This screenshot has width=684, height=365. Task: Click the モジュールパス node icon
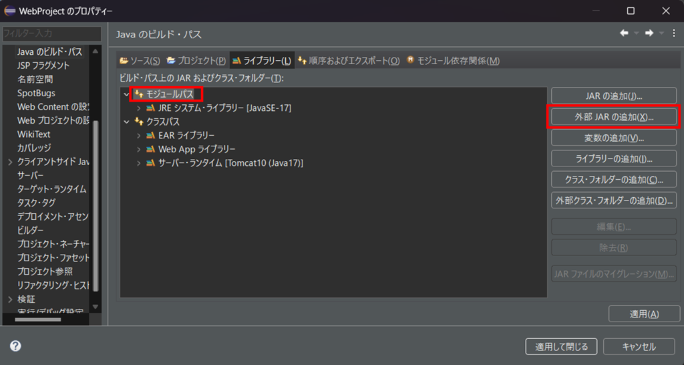139,94
